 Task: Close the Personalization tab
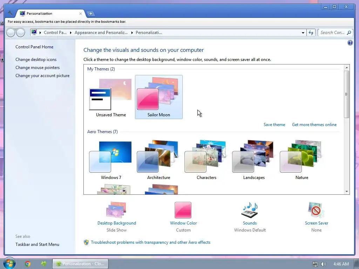pyautogui.click(x=81, y=14)
